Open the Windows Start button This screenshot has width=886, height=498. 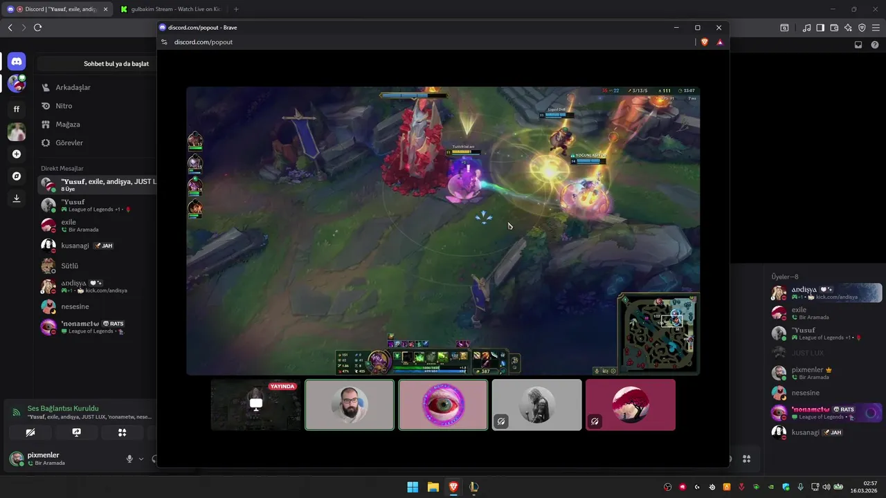tap(413, 487)
